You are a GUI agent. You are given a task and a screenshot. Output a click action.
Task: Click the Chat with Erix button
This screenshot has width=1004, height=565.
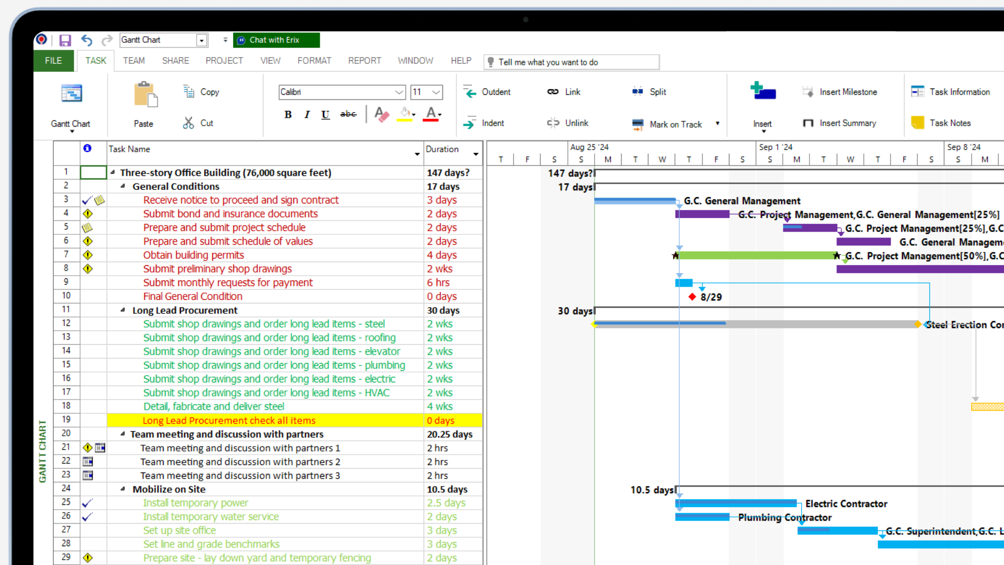(x=276, y=40)
